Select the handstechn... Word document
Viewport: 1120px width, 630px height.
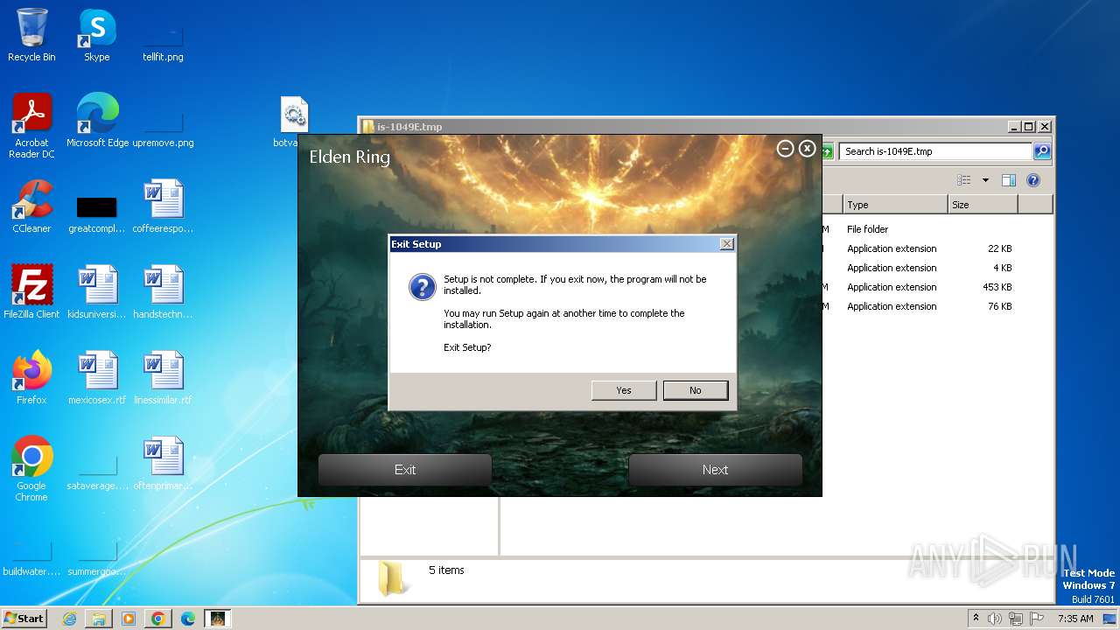163,293
